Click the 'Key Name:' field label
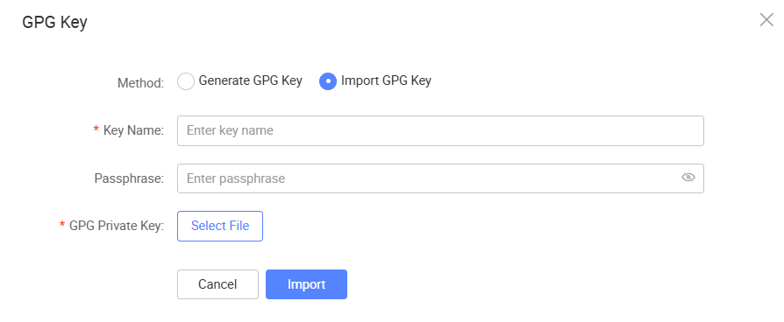Viewport: 784px width, 322px height. pyautogui.click(x=133, y=130)
